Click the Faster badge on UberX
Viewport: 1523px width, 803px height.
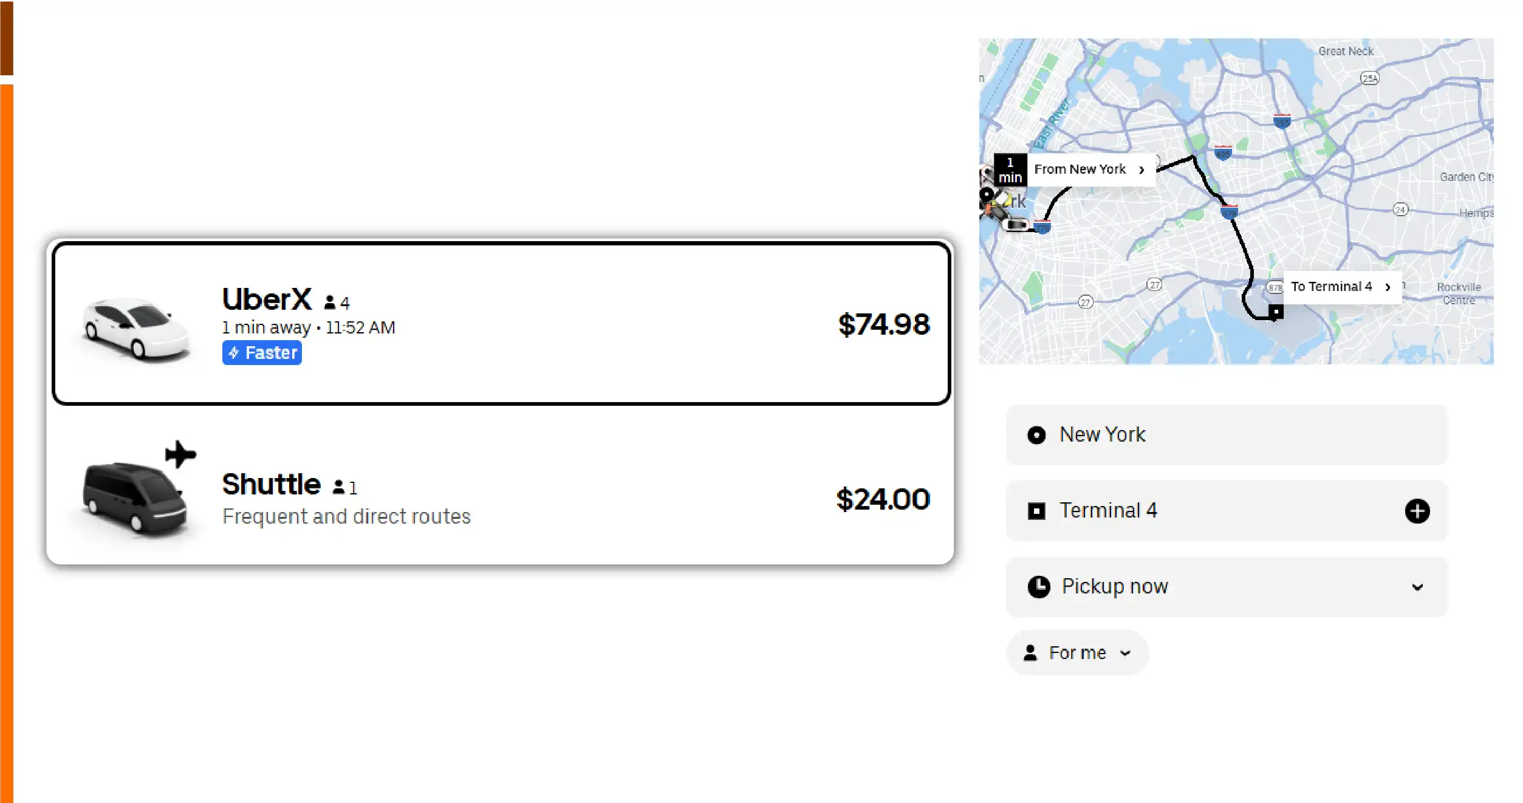click(262, 353)
